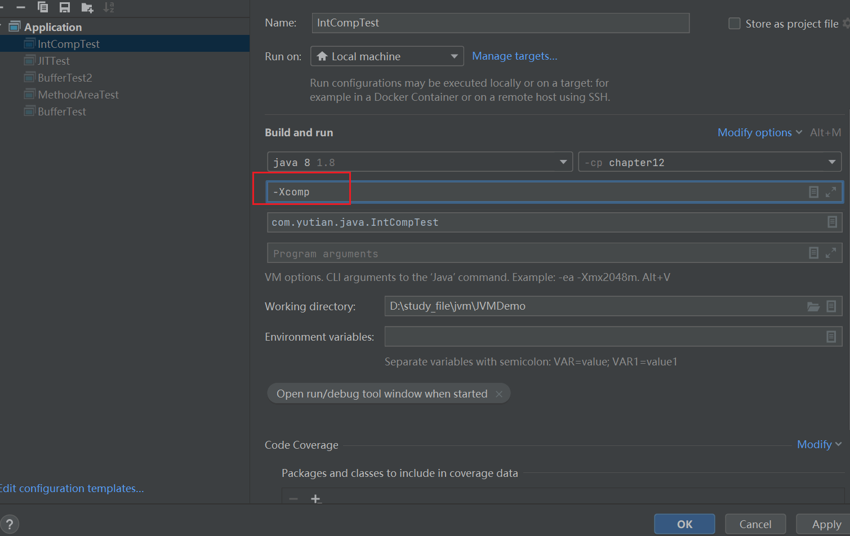Click the Sort Configurations alphabetically icon
This screenshot has width=850, height=536.
point(109,7)
